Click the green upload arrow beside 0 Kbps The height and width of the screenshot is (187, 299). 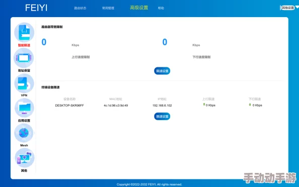(x=204, y=105)
